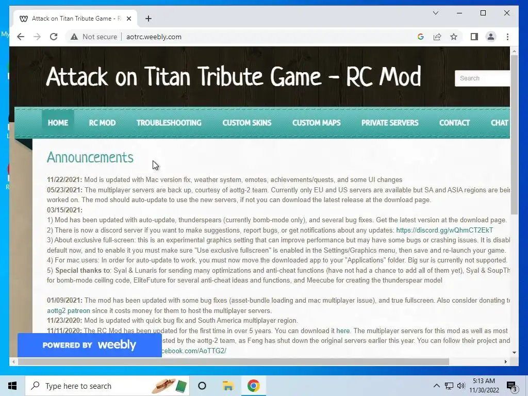Click the 01/09/2021 announcement date
The image size is (528, 396).
tap(64, 301)
